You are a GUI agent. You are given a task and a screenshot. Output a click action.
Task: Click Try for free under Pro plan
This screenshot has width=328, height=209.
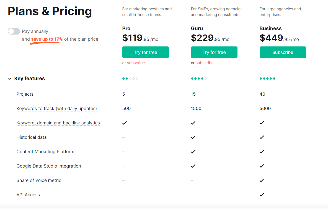click(x=145, y=52)
